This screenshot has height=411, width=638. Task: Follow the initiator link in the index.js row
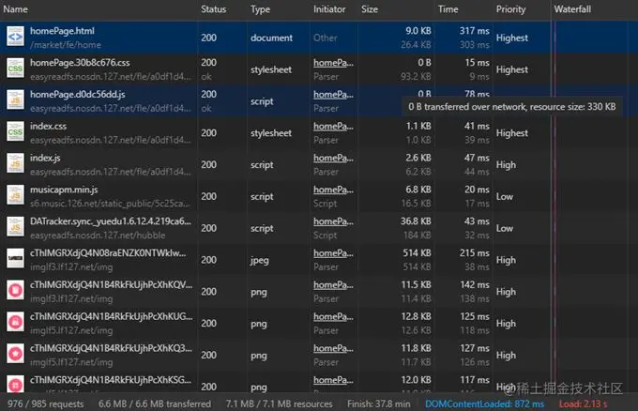point(333,158)
